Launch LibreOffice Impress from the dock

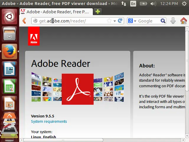(9, 104)
